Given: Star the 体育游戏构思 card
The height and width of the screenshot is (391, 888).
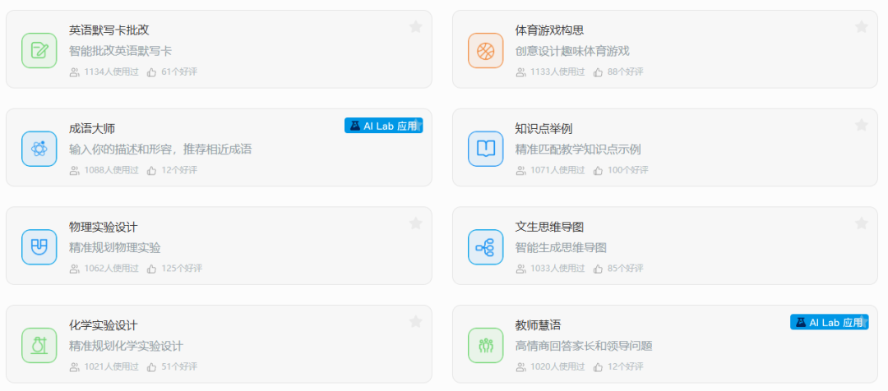Looking at the screenshot, I should (862, 26).
